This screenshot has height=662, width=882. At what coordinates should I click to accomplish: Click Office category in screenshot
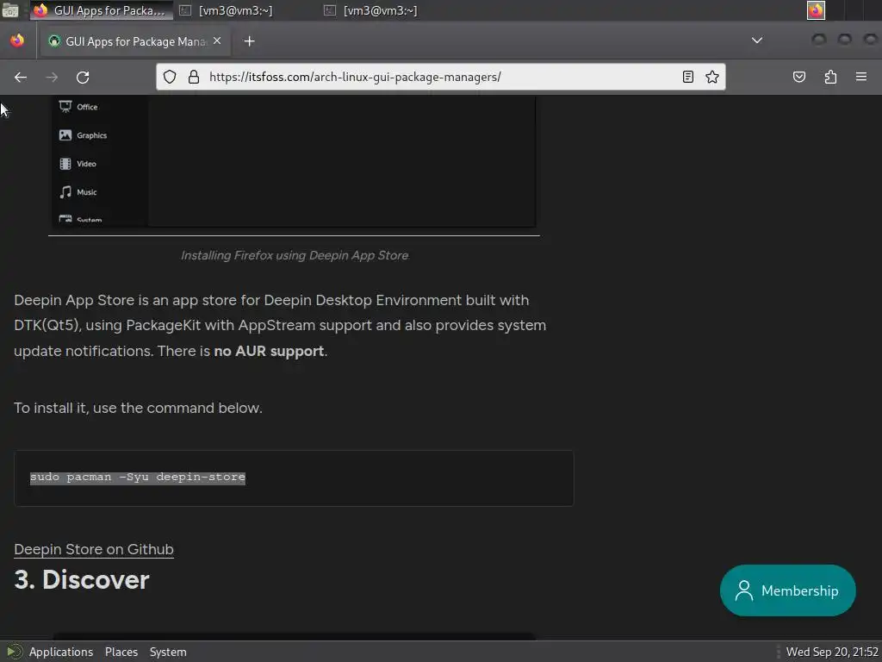tap(78, 106)
